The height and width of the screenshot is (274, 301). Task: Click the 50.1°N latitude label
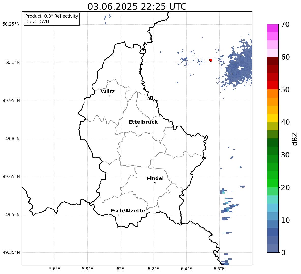point(12,62)
